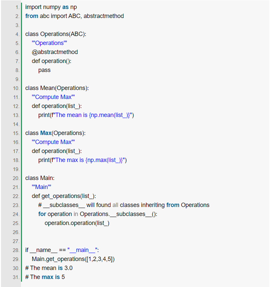
Task: Click the 'import numpy as np' line
Action: tap(51, 7)
